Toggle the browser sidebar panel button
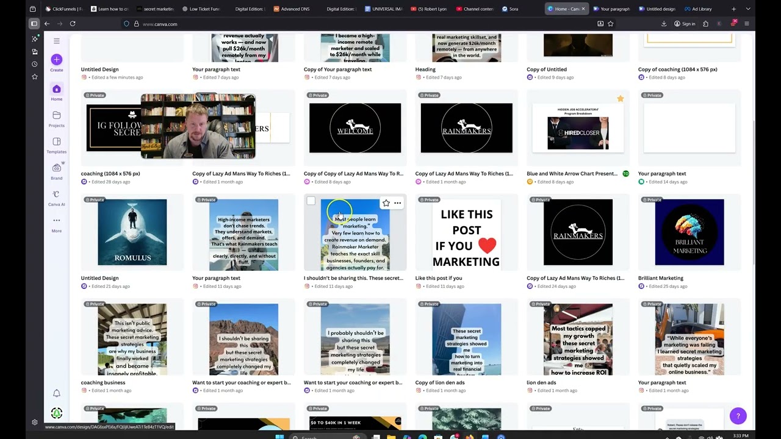The image size is (781, 439). click(34, 24)
